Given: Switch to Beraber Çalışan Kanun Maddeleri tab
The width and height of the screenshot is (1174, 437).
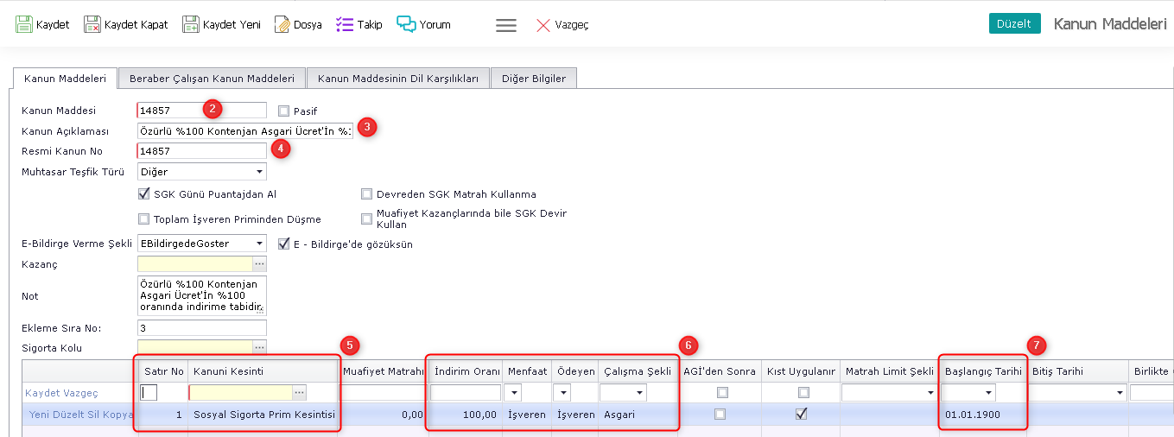Looking at the screenshot, I should [212, 79].
